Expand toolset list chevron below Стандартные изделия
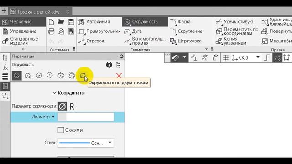This screenshot has width=292, height=164. pyautogui.click(x=23, y=49)
